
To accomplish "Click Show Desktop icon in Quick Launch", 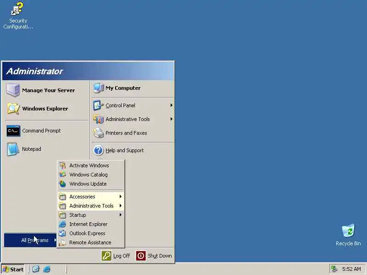I will tap(36, 269).
